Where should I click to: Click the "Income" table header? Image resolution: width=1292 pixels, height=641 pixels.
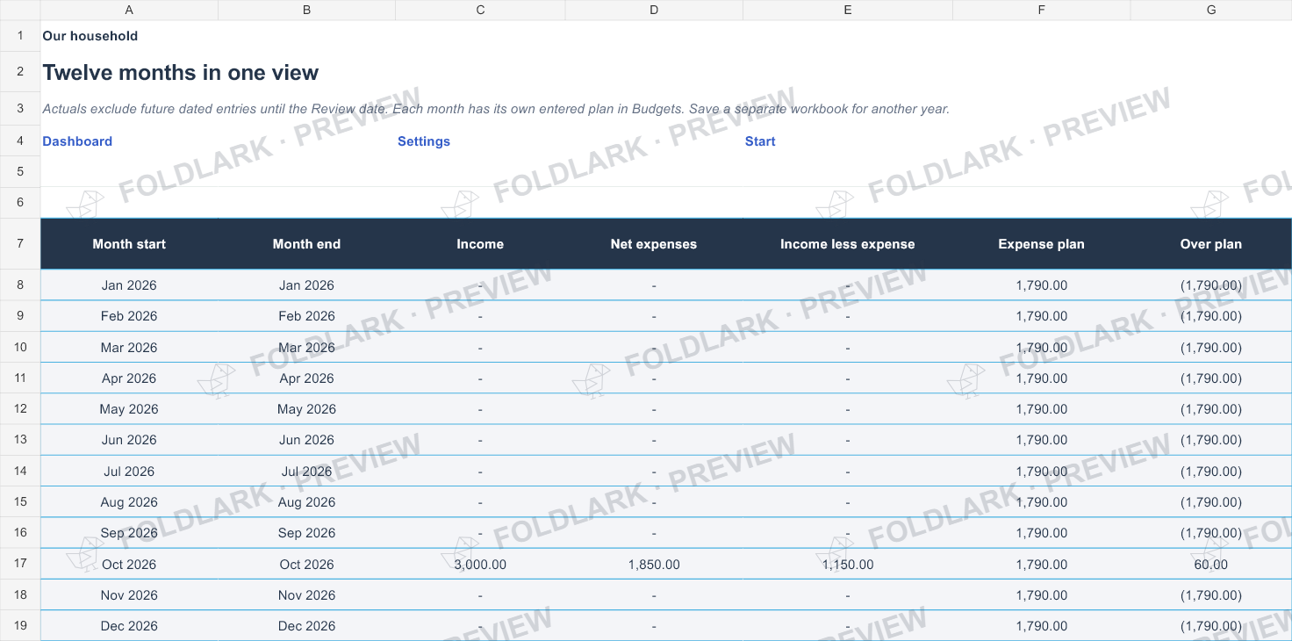[480, 244]
